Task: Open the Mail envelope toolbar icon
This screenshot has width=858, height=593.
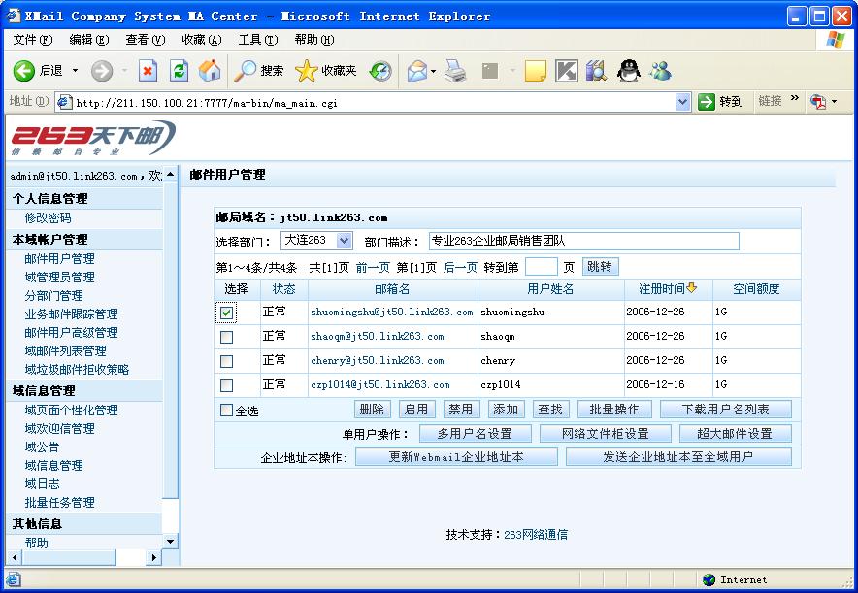Action: point(416,71)
